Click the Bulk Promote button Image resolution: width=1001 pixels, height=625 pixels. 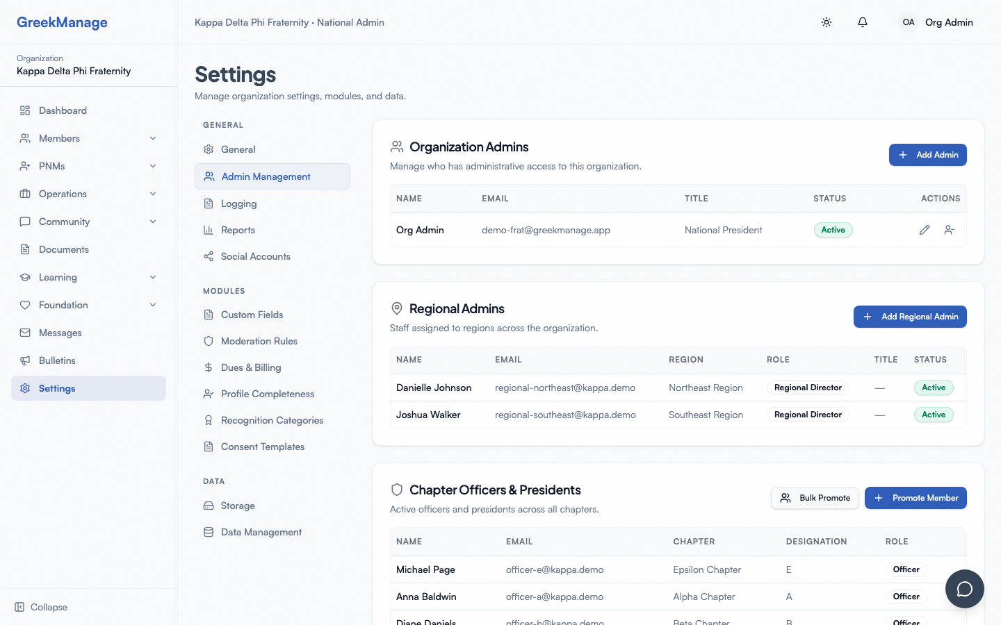pos(815,498)
